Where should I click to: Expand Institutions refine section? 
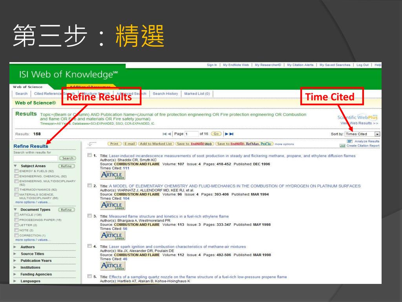tap(15, 267)
